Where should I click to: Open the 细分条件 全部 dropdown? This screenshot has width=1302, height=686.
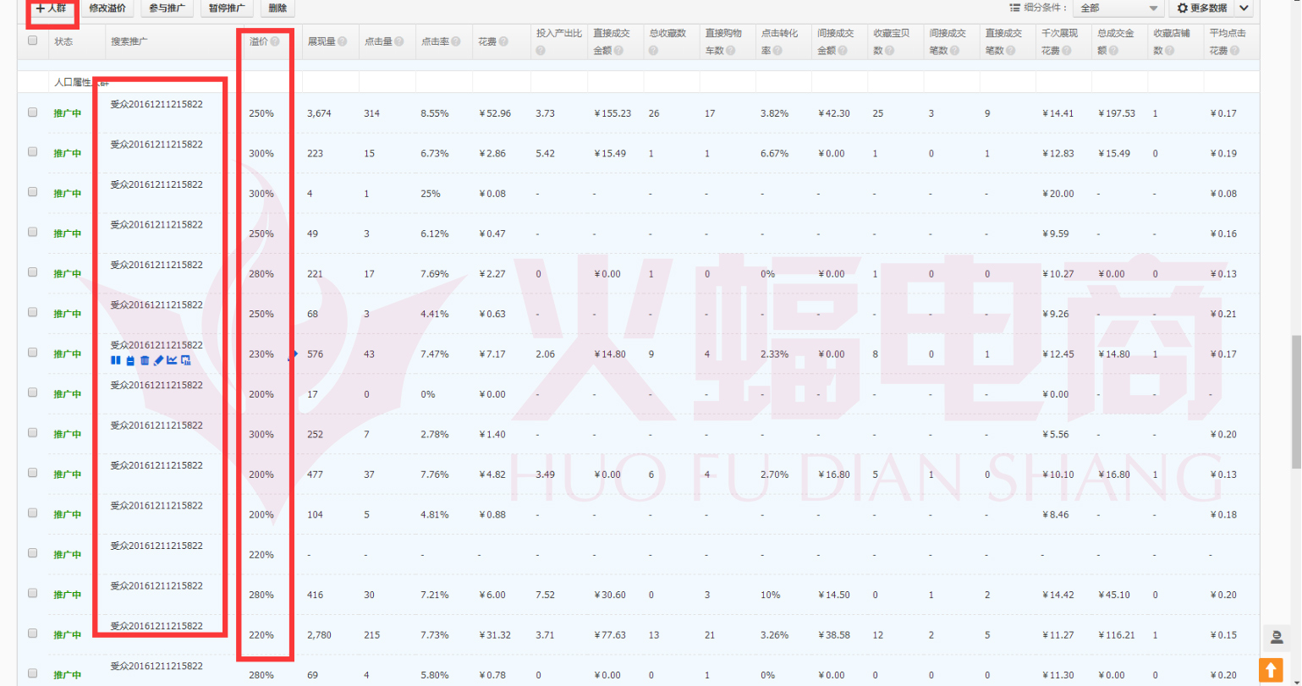coord(1118,8)
